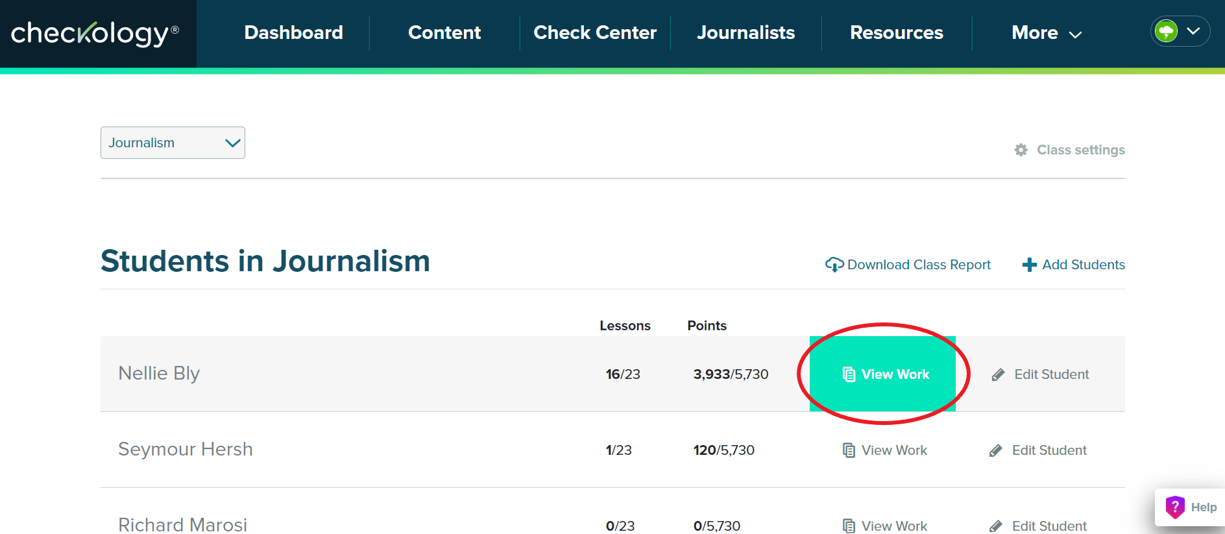Click the green user avatar icon

(1166, 31)
